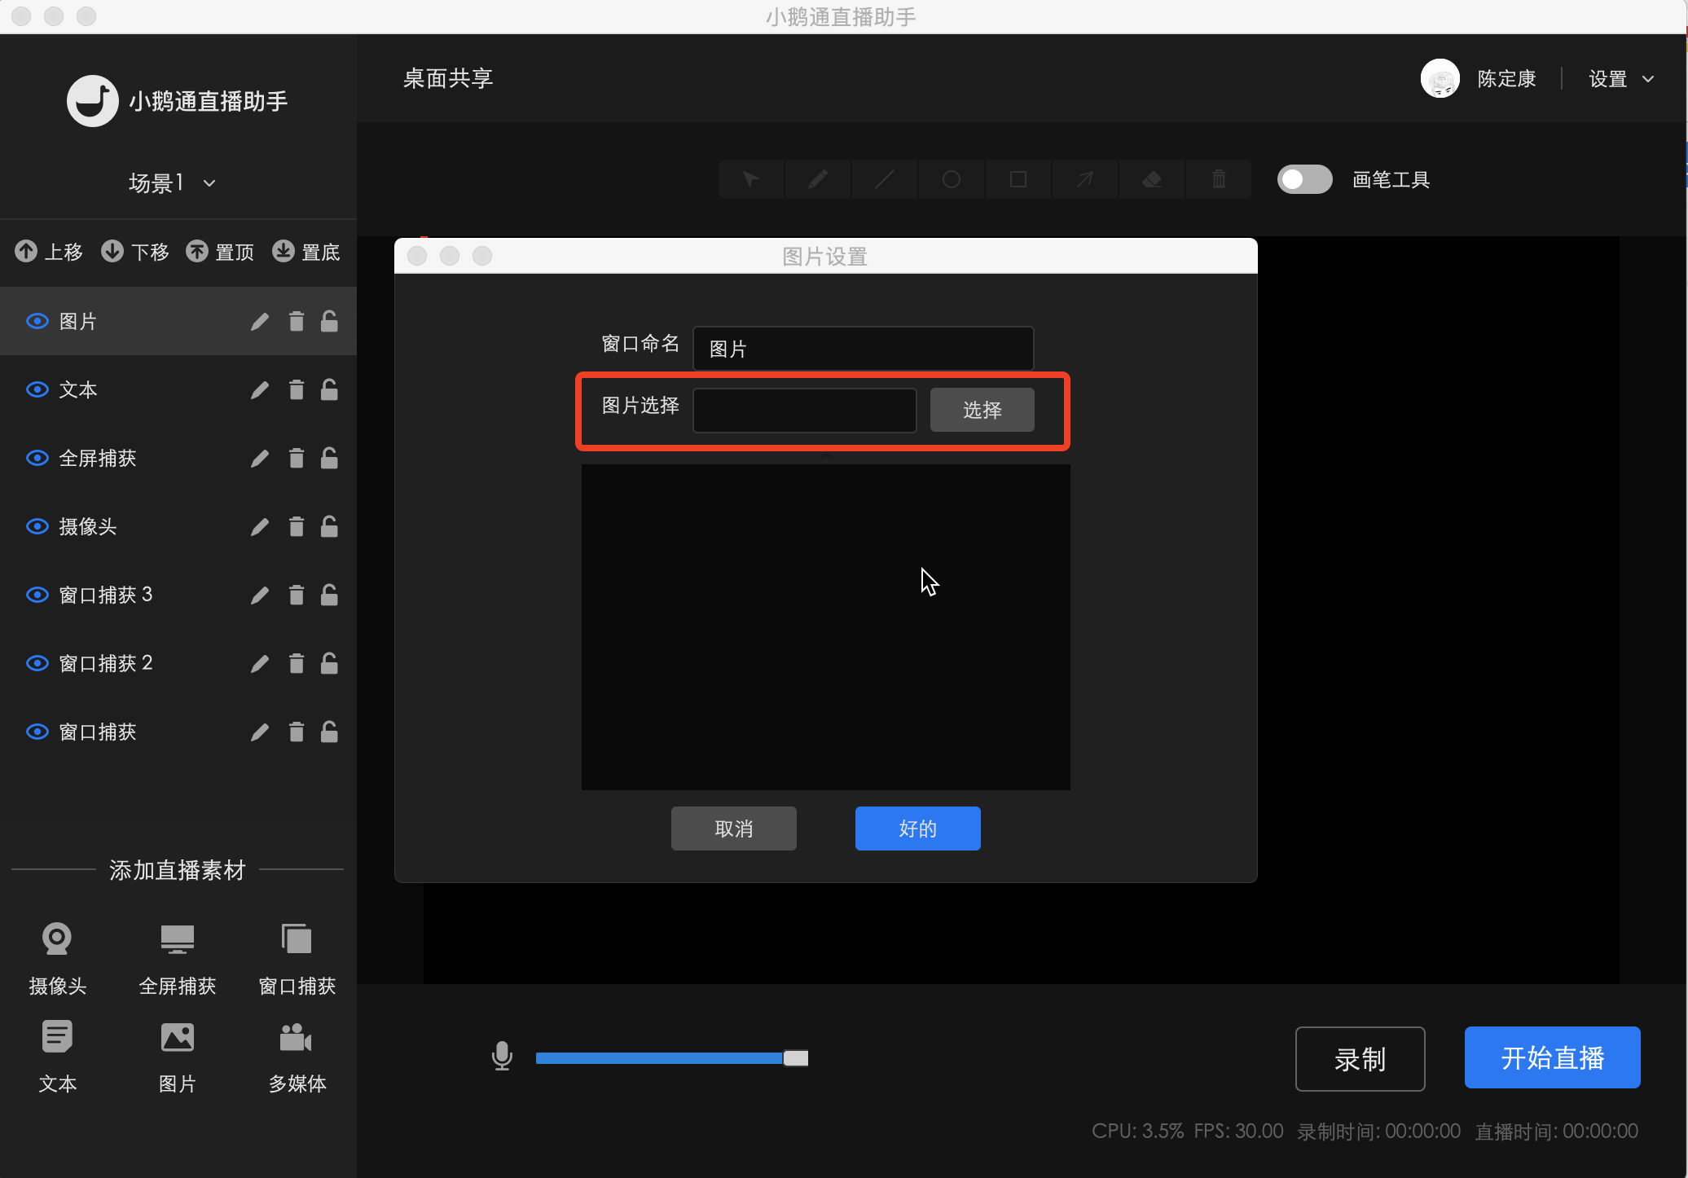The height and width of the screenshot is (1178, 1688).
Task: Select the pencil drawing tool in the annotation toolbar
Action: coord(817,179)
